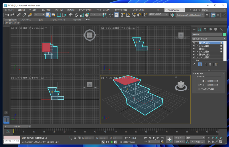
Task: Open the ワークスペース 既定値 dropdown
Action: (214, 10)
